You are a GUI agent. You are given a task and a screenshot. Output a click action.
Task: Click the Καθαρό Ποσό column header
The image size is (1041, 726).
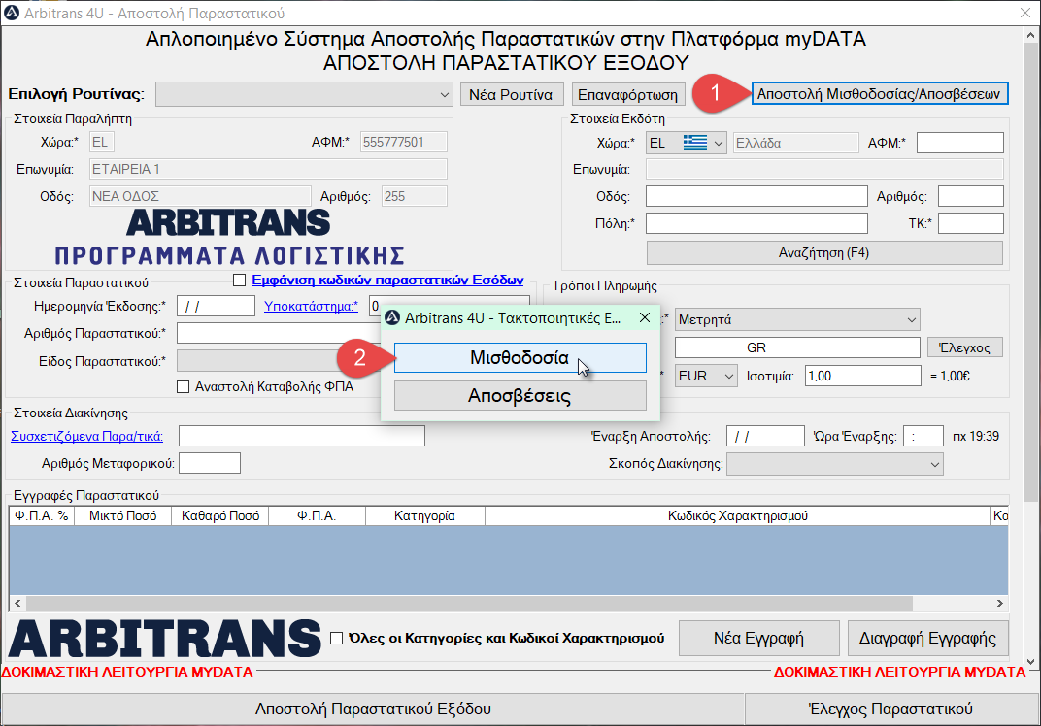(220, 515)
